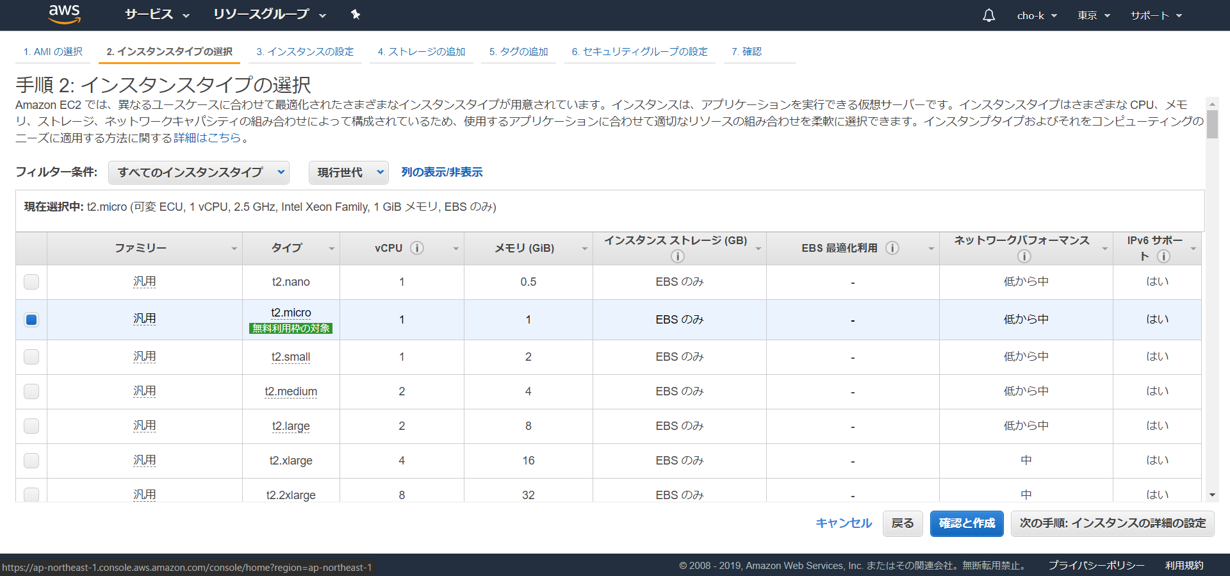Viewport: 1230px width, 576px height.
Task: Click 次の手順: インスタンスの詳細の設定 button
Action: click(x=1113, y=523)
